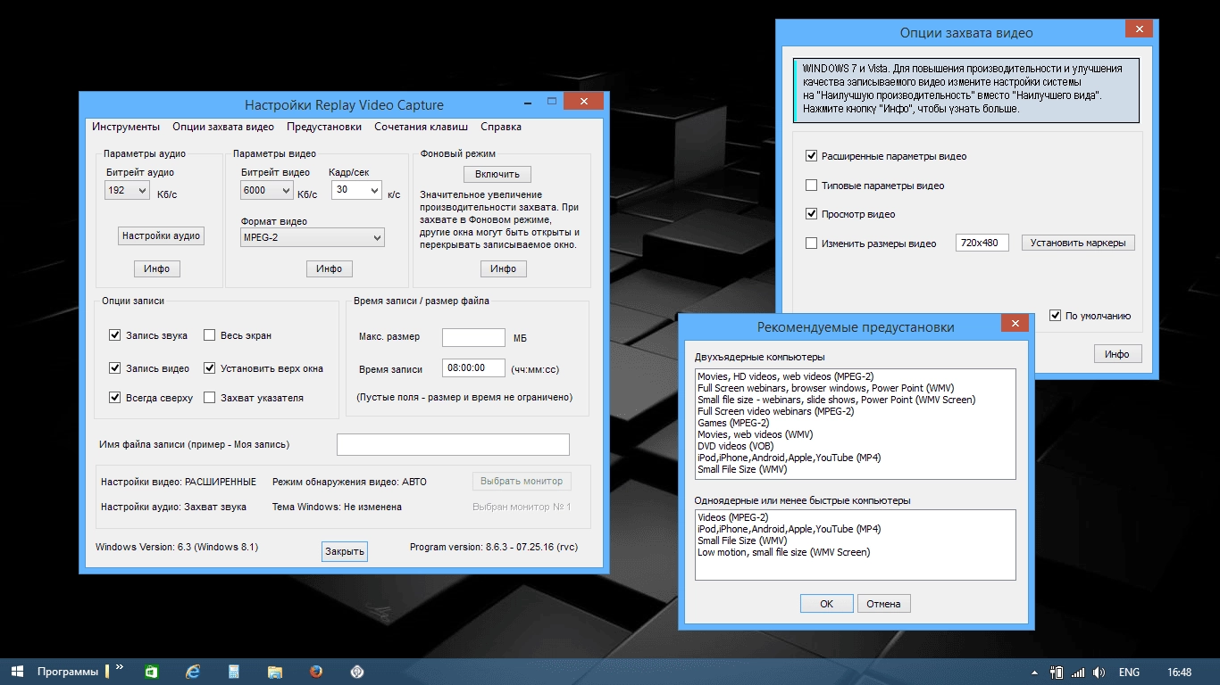Uncheck Расширенные параметры видео
This screenshot has height=685, width=1220.
811,156
